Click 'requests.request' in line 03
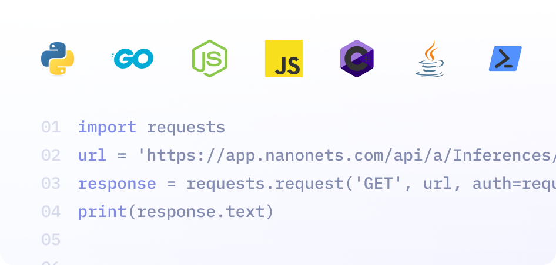 (264, 184)
